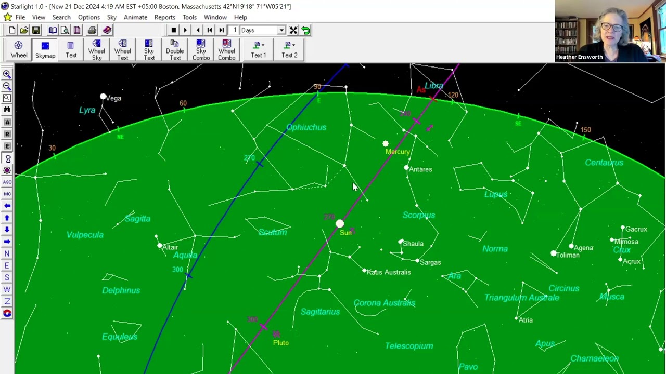Click the Sun on the sky map
Screen dimensions: 666x374
[340, 224]
